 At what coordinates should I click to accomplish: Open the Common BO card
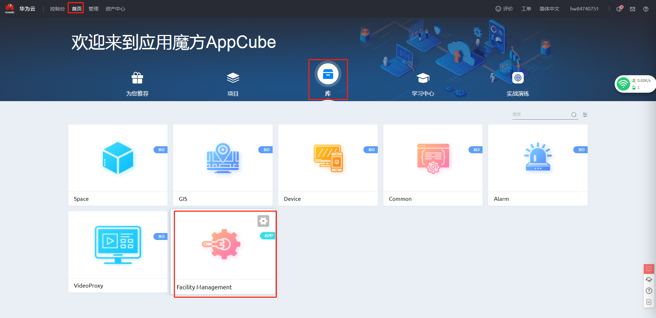(433, 165)
